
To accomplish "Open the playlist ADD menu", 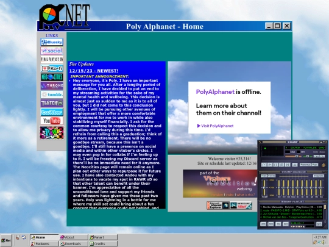I will pyautogui.click(x=263, y=224).
